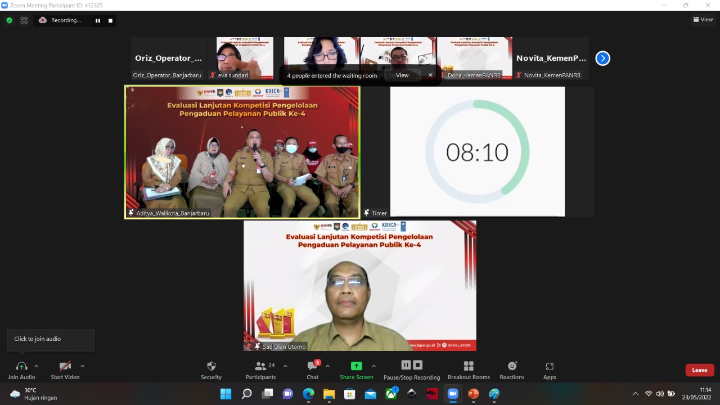The height and width of the screenshot is (405, 720).
Task: Click the red Leave button
Action: click(699, 370)
